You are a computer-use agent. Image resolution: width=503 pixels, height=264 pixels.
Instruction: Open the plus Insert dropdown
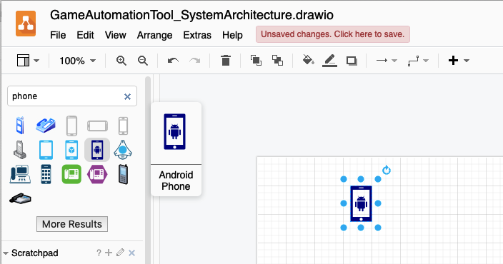coord(459,60)
